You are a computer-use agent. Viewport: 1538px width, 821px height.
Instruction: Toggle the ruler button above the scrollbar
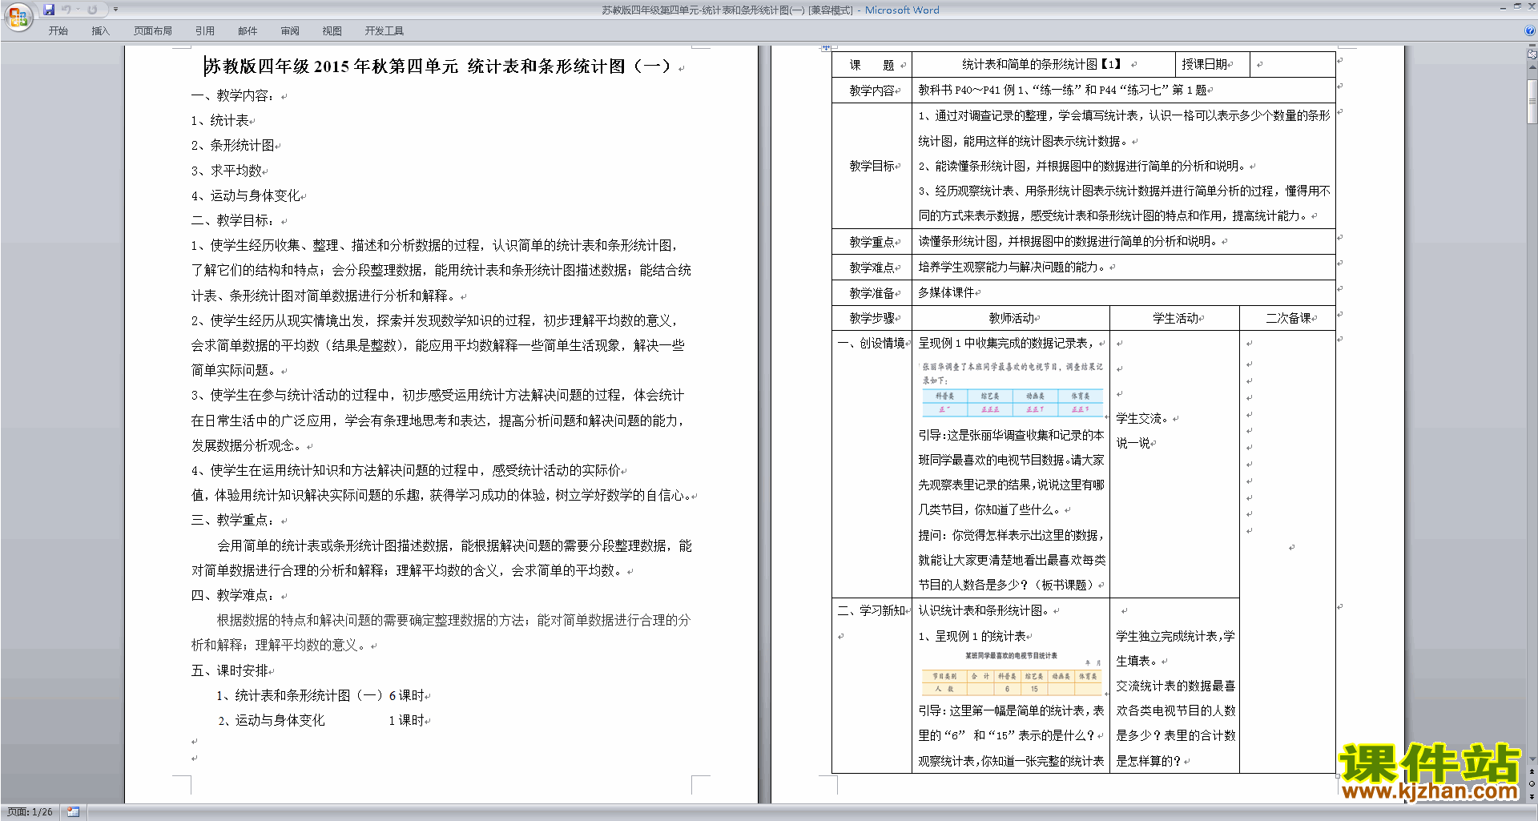(1532, 54)
